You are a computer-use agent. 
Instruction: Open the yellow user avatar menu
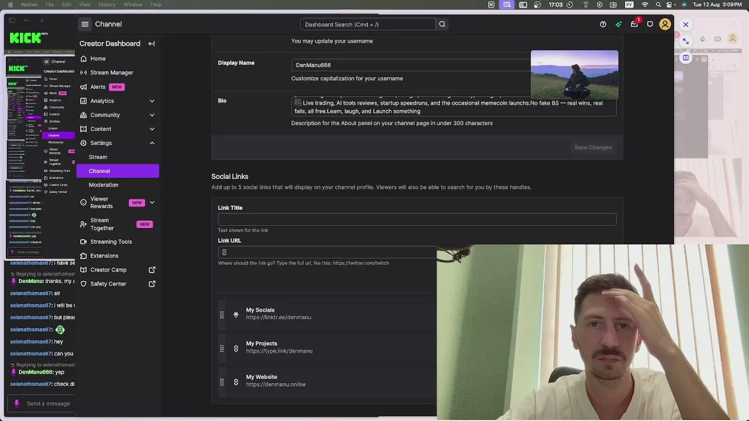click(665, 24)
